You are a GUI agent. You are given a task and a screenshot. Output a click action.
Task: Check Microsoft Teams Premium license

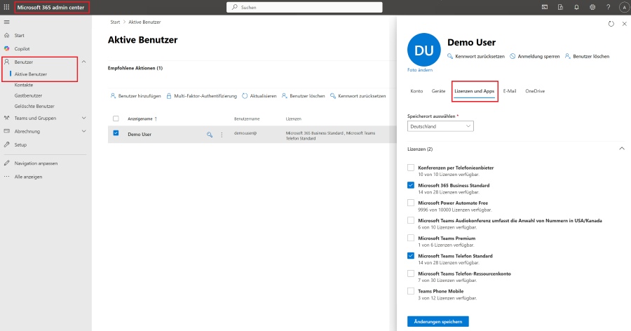click(x=410, y=238)
